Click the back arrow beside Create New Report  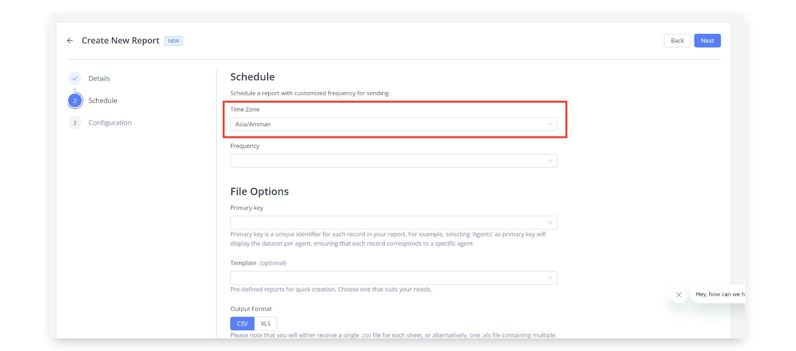70,41
